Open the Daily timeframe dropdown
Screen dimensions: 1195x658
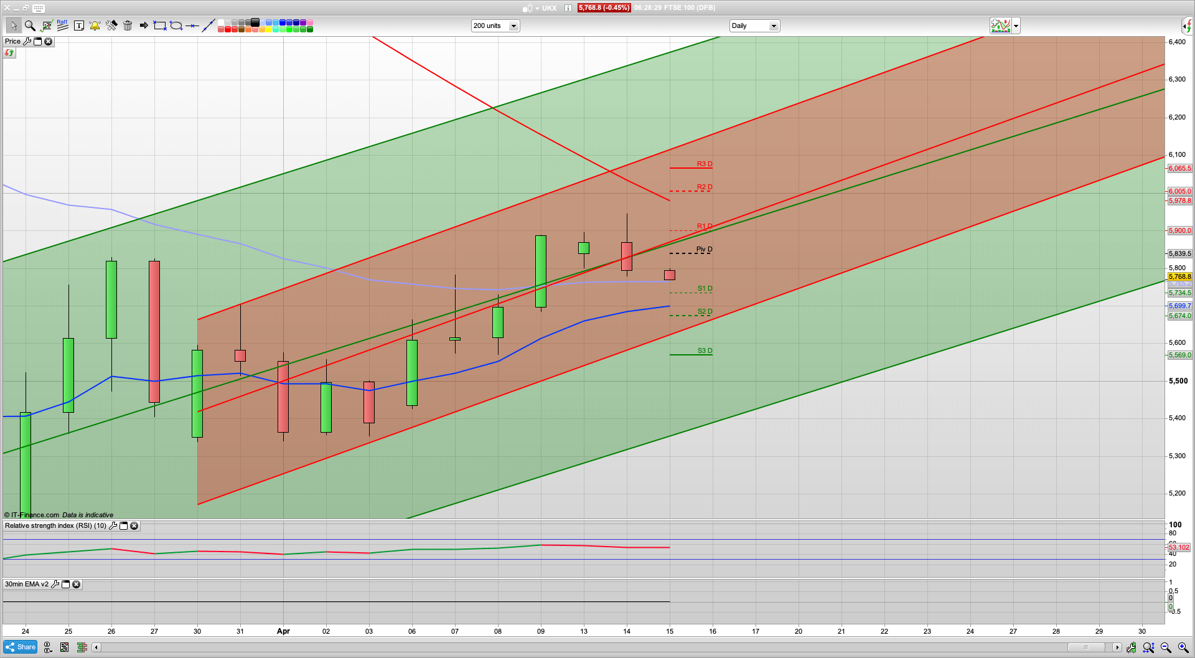774,26
